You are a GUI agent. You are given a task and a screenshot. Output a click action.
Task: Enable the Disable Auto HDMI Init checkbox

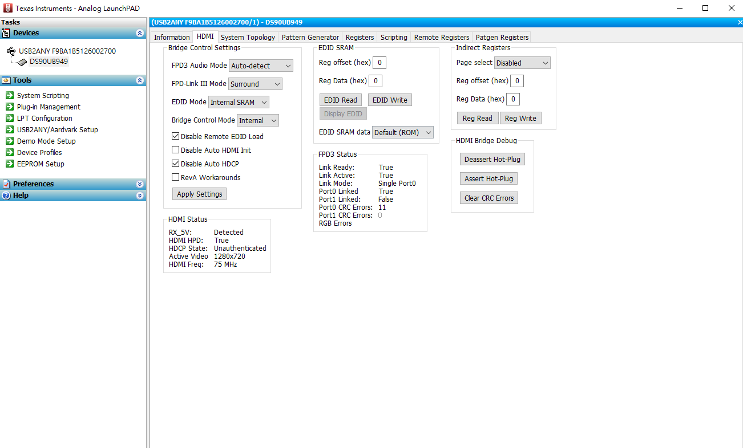pos(176,150)
